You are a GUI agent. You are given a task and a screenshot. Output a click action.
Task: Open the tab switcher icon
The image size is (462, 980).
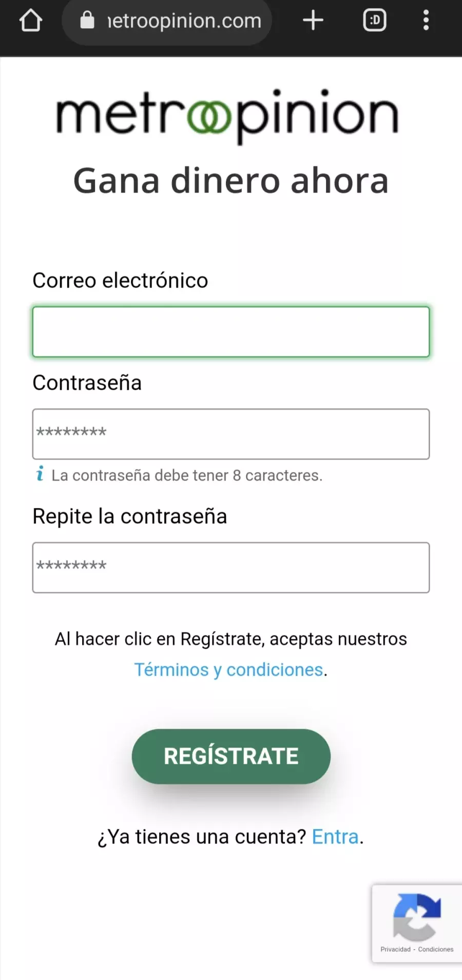click(375, 21)
